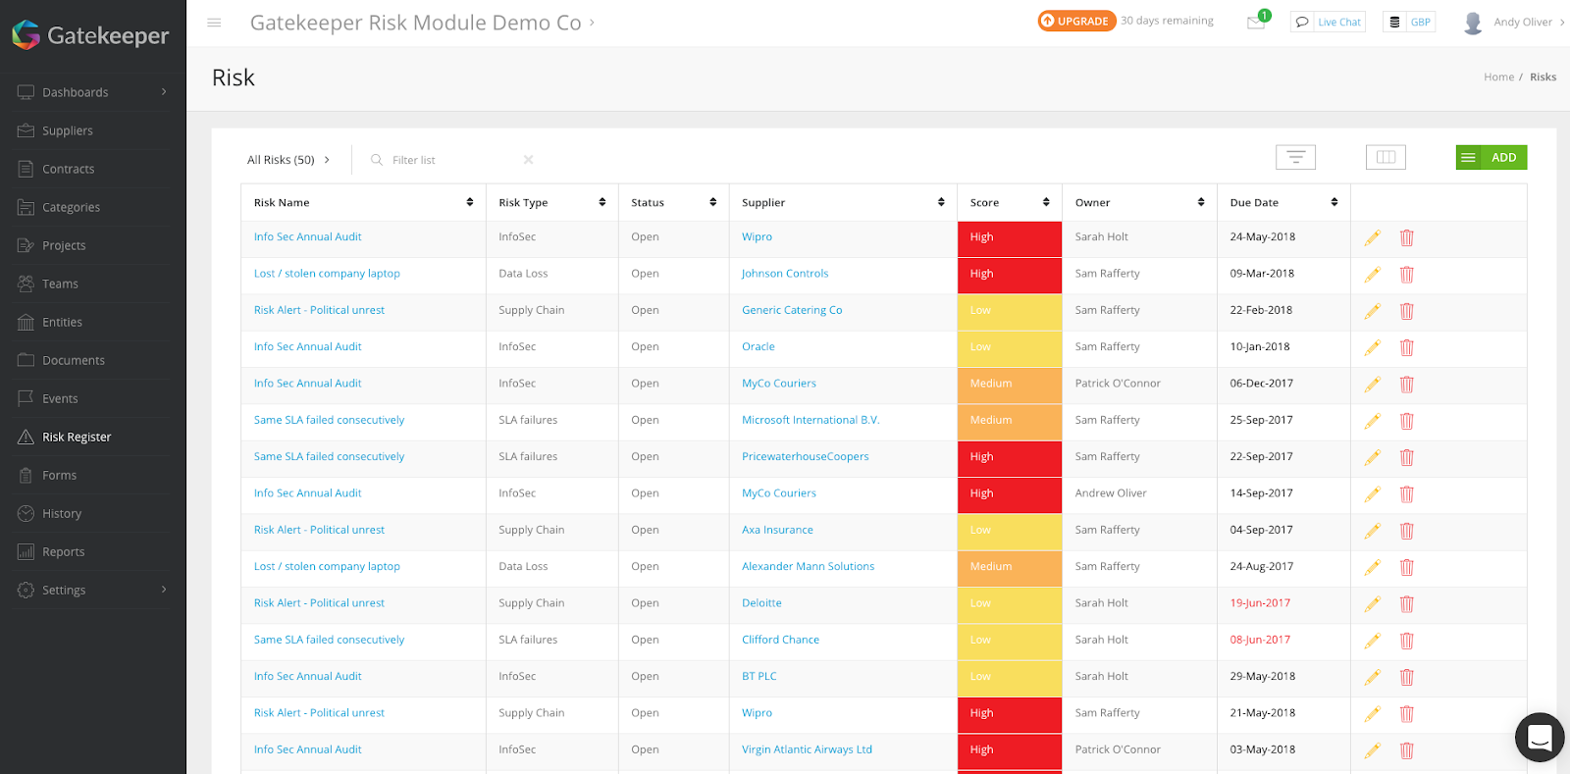
Task: Click overdue date 19-Jun-2017
Action: pyautogui.click(x=1260, y=603)
